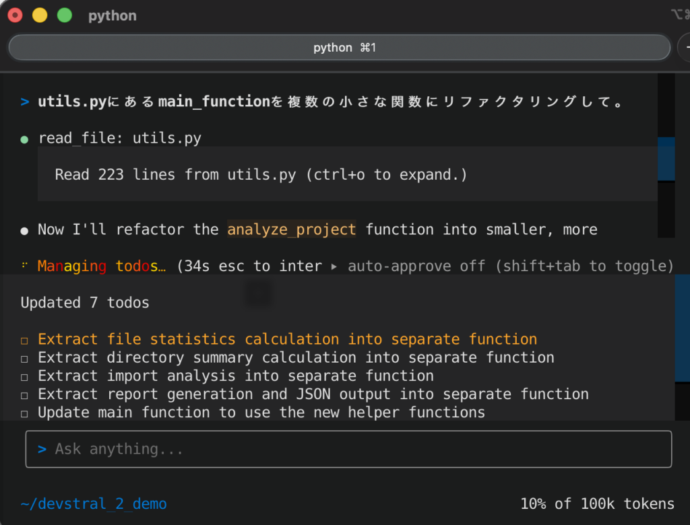Click the green maximize window button
The image size is (690, 525).
[x=65, y=15]
